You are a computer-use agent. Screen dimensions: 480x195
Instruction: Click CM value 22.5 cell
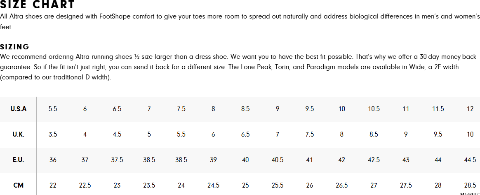(x=85, y=185)
